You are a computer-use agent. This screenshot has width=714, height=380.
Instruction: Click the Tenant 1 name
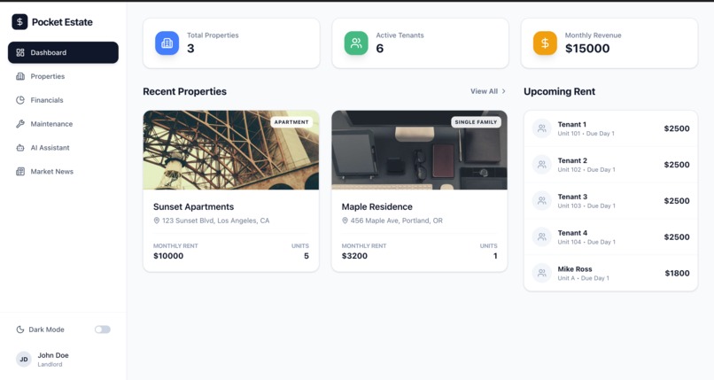(572, 124)
